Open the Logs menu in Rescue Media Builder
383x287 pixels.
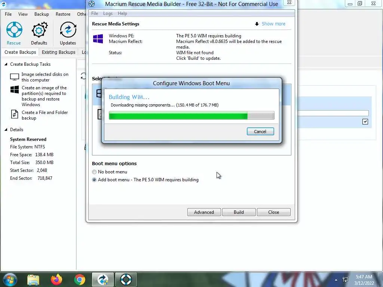108,13
